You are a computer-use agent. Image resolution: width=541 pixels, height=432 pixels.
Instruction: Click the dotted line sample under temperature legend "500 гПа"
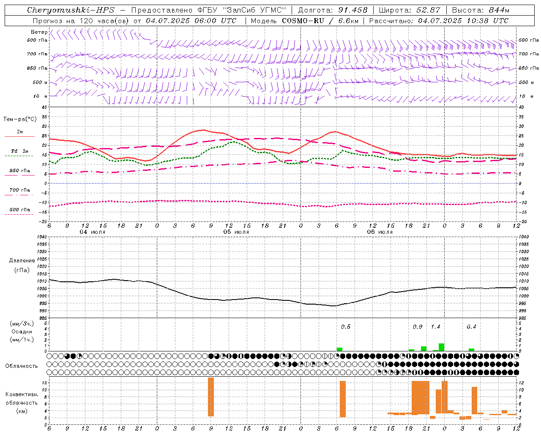pos(19,215)
